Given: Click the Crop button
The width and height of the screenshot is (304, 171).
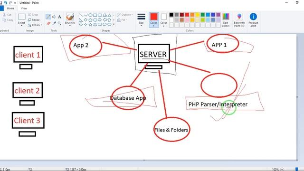Looking at the screenshot, I should [33, 15].
